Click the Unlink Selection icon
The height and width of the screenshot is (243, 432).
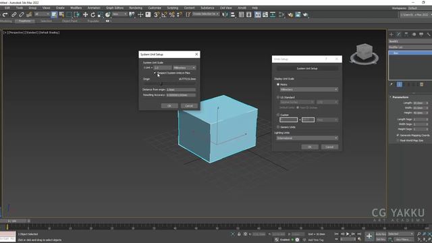coord(21,15)
